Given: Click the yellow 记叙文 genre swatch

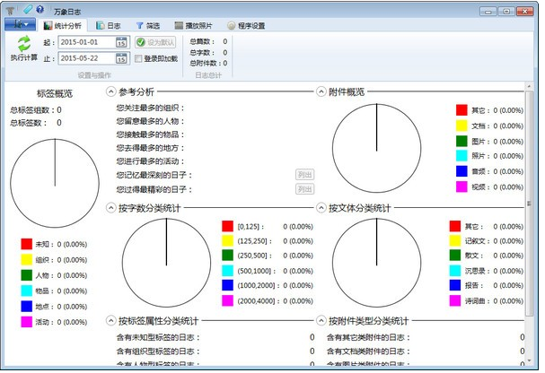Looking at the screenshot, I should tap(455, 241).
